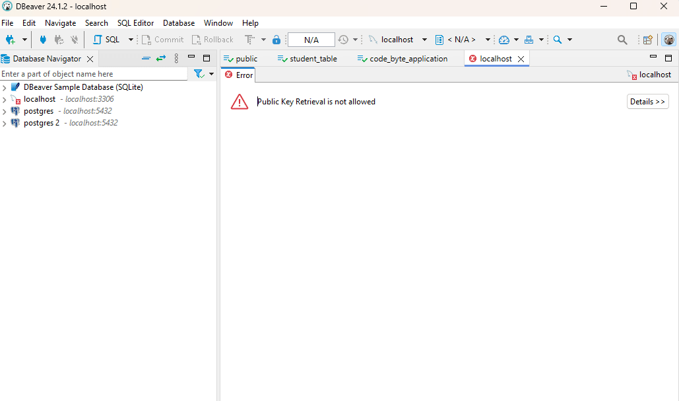679x401 pixels.
Task: Click Collapse All in Database Navigator
Action: 146,58
